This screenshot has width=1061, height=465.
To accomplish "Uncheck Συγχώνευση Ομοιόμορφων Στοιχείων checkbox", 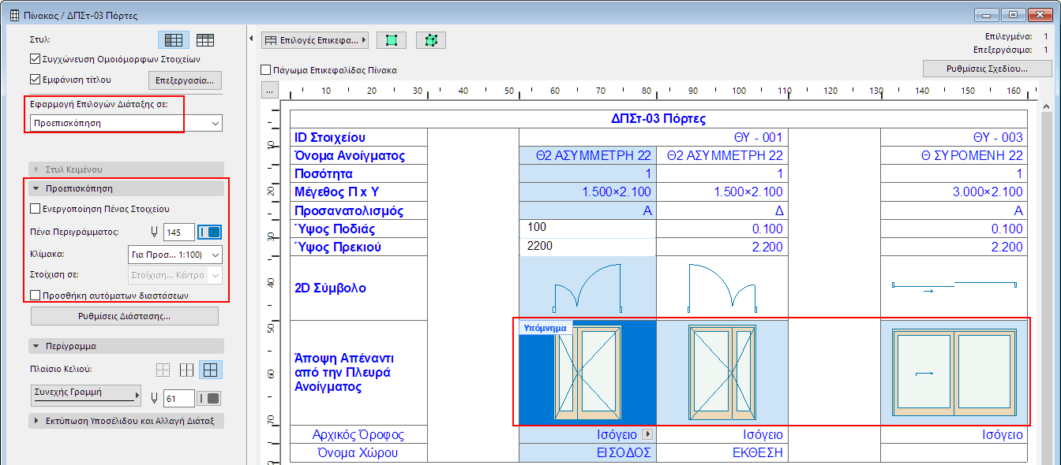I will point(35,58).
